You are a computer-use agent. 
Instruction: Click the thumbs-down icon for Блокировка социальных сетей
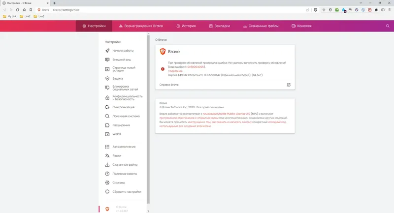click(107, 88)
